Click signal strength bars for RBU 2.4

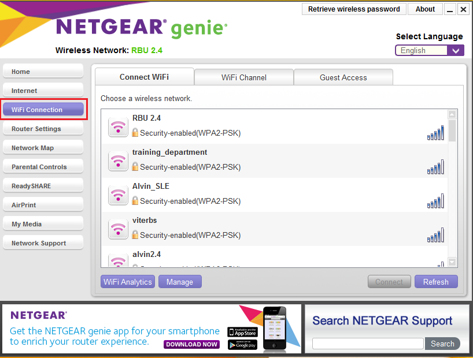(435, 133)
